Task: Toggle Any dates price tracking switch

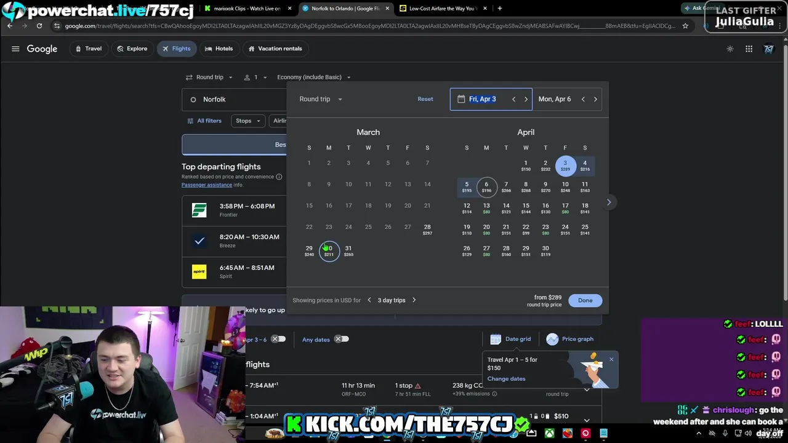Action: (342, 339)
